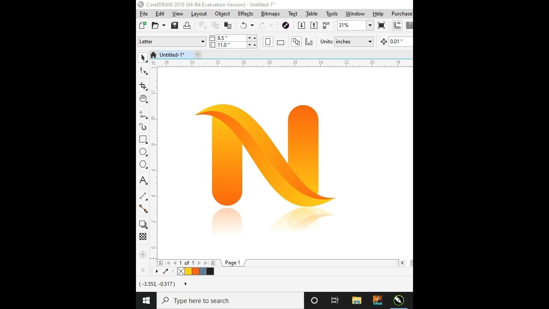Click the Open folder icon

tap(155, 25)
